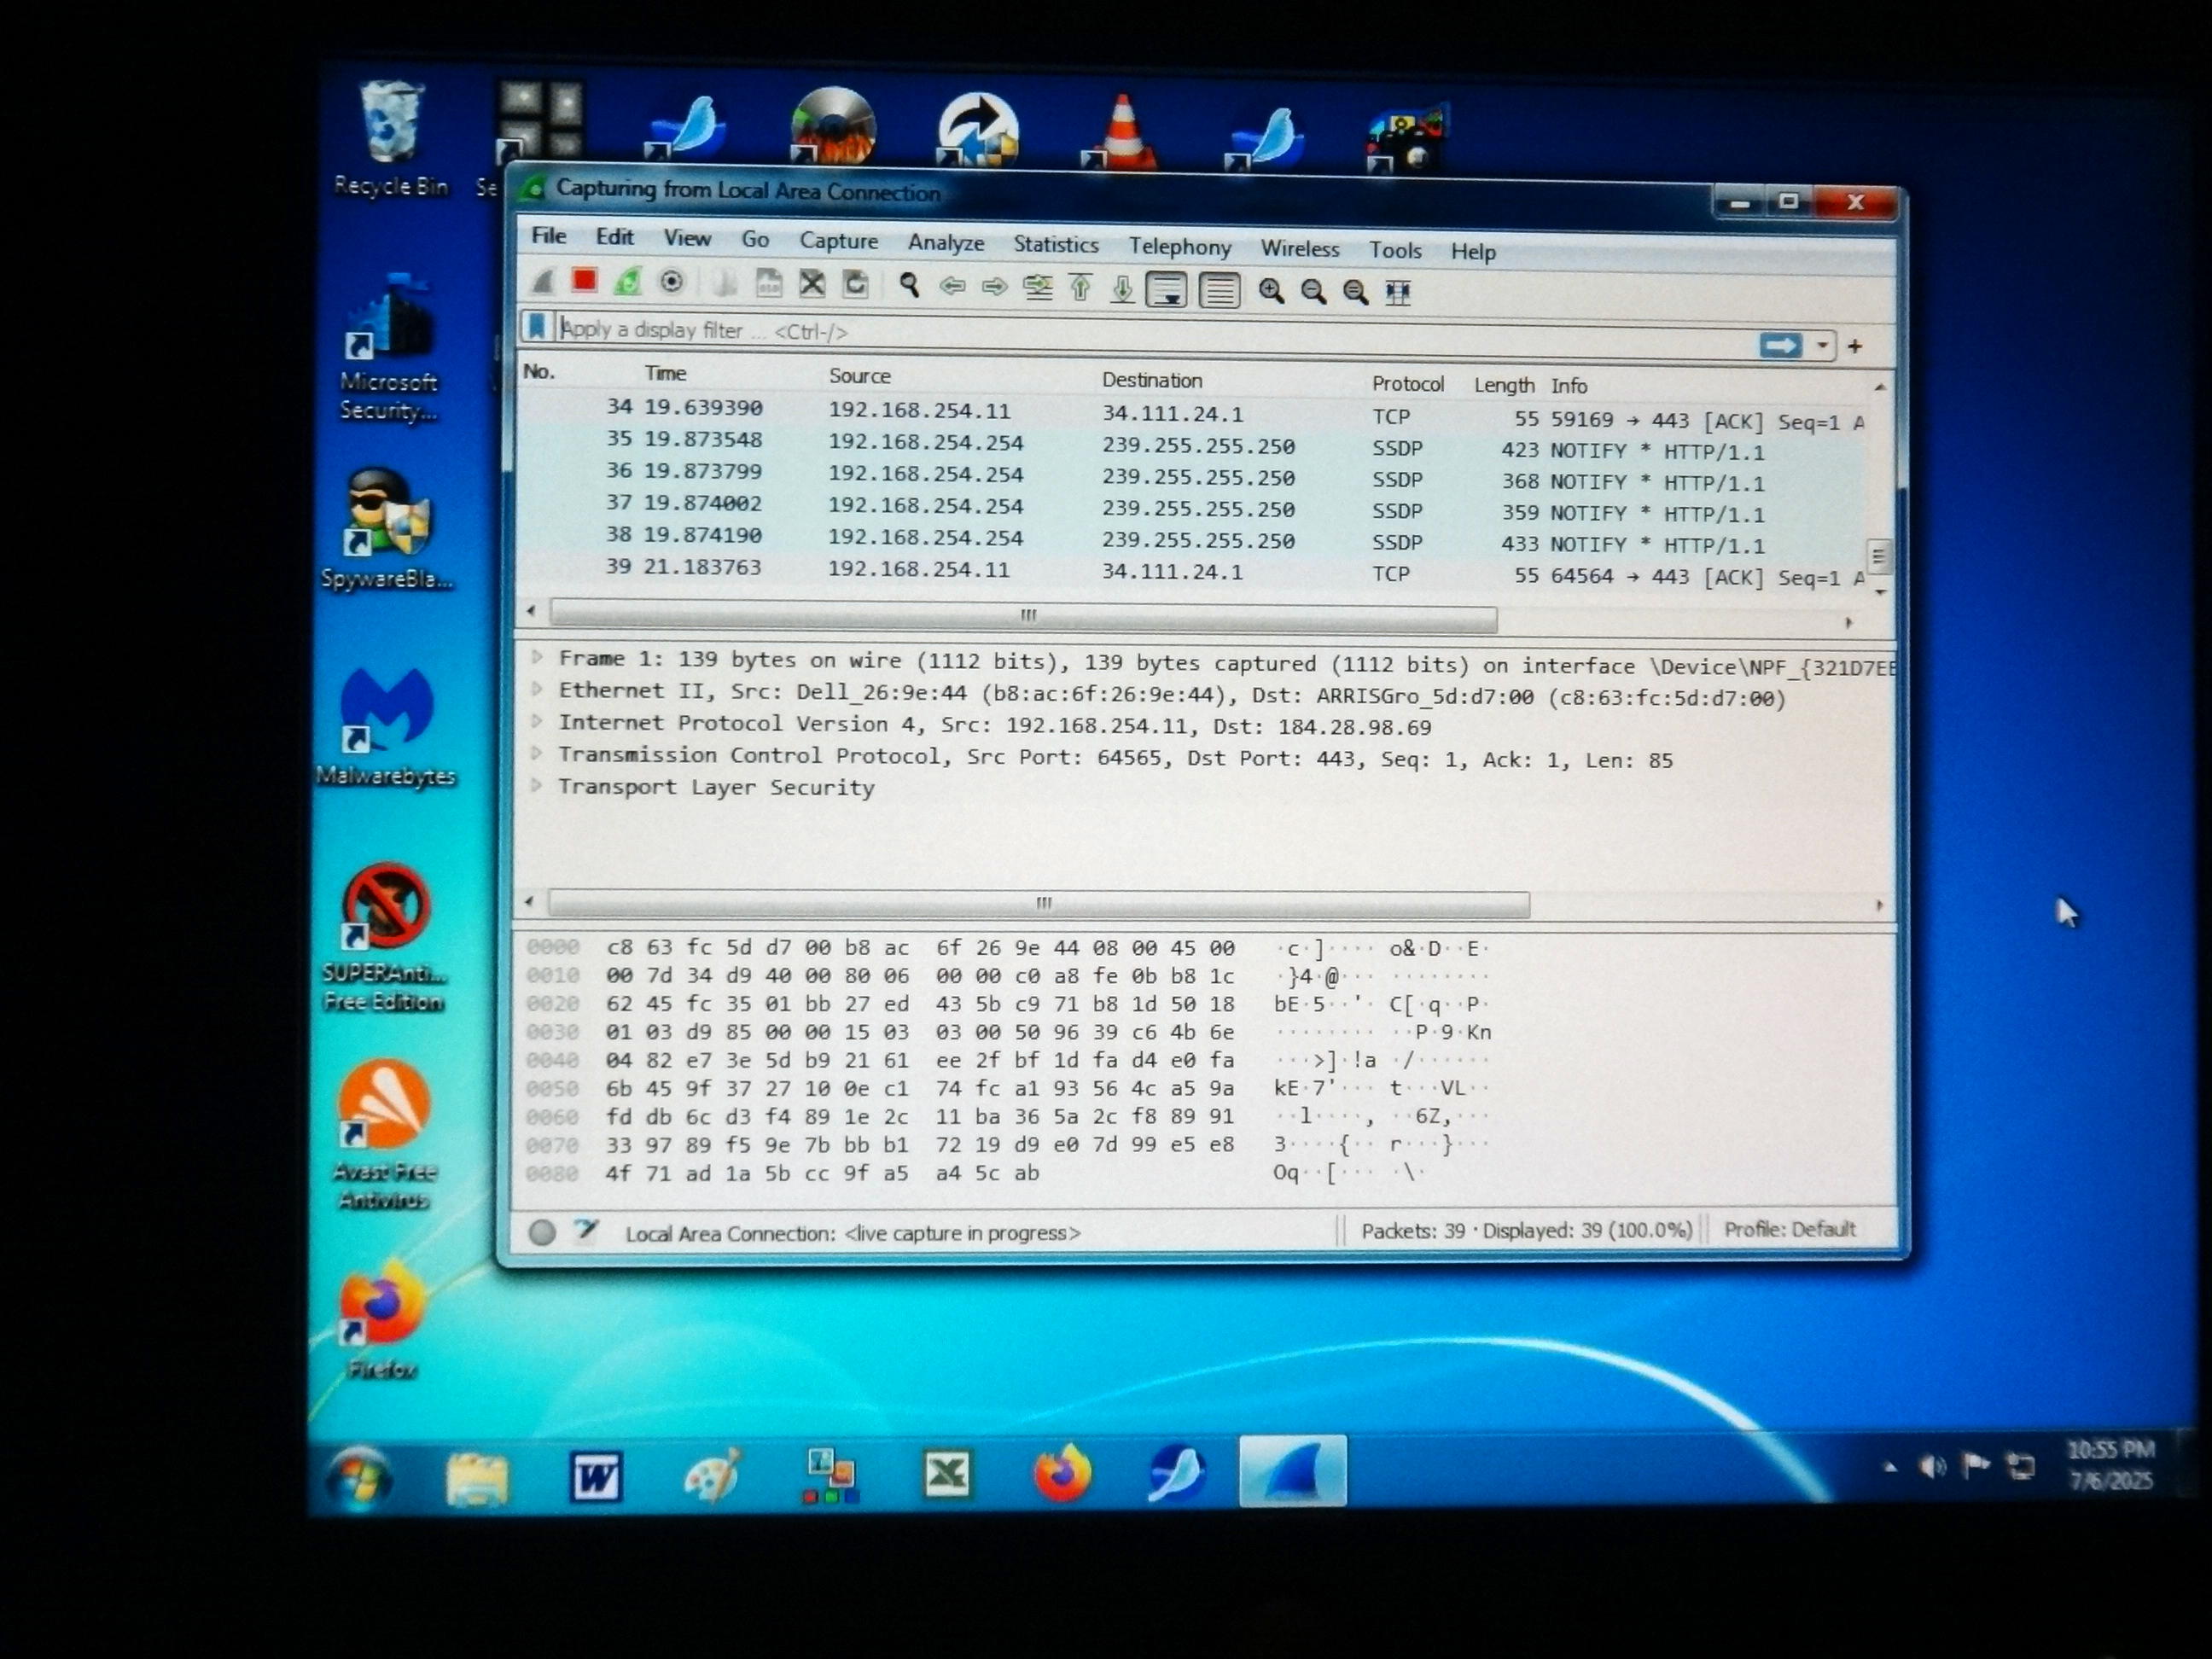
Task: Open the Edit menu
Action: (615, 237)
